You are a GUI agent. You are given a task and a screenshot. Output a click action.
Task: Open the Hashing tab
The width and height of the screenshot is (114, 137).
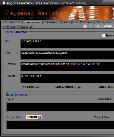(52, 23)
